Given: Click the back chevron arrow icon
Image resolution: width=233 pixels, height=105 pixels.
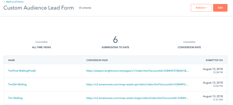Looking at the screenshot, I should [x=4, y=2].
